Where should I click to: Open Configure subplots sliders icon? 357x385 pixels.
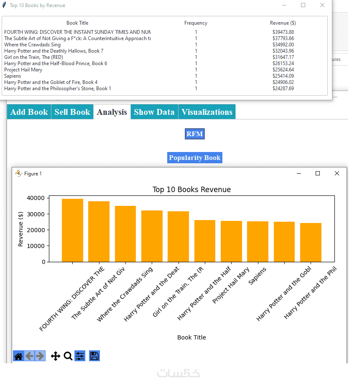point(80,356)
